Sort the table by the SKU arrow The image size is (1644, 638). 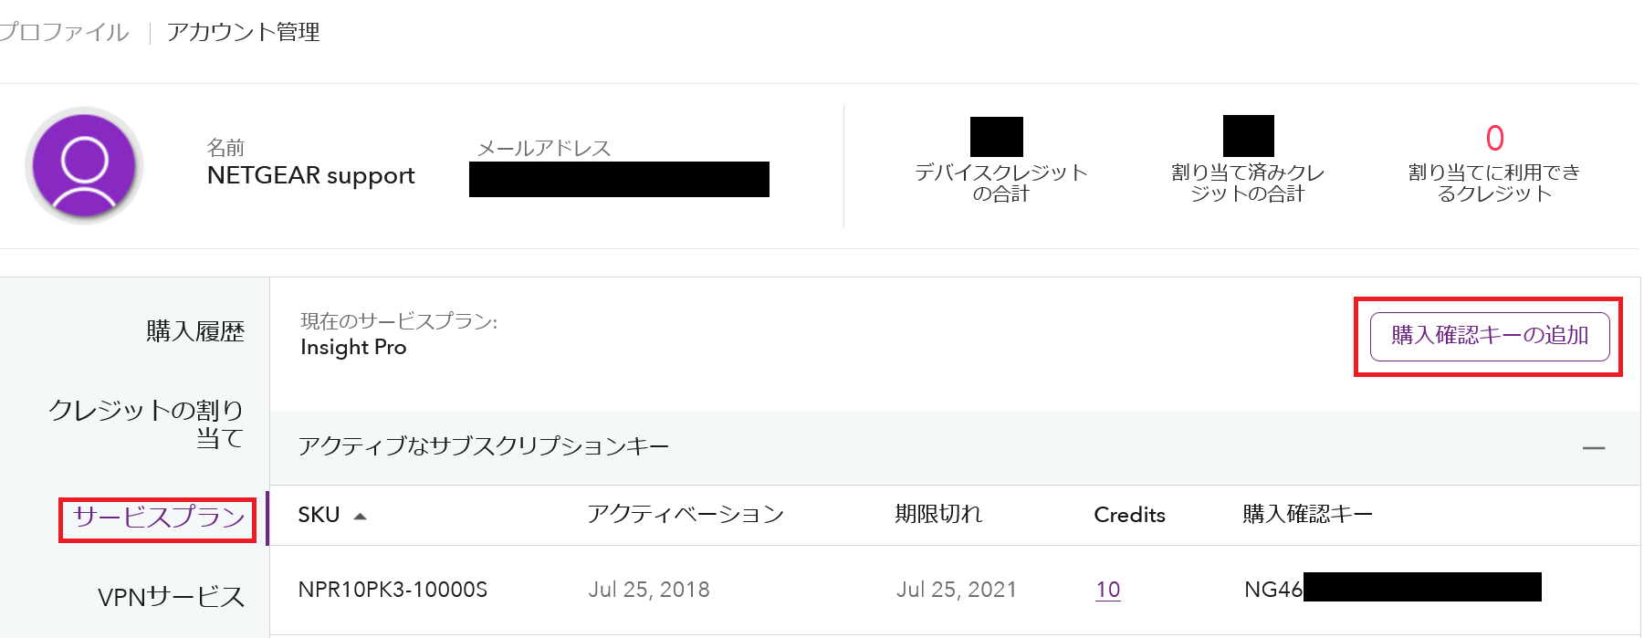click(361, 517)
